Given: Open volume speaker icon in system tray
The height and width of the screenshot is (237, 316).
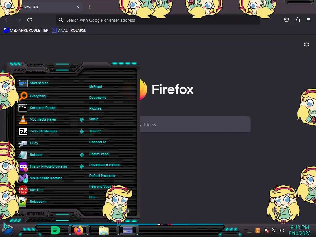Looking at the screenshot, I should 282,230.
